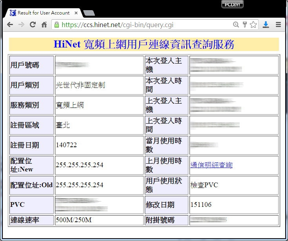This screenshot has height=241, width=288.
Task: Click the 修改日期 label cell
Action: 167,205
